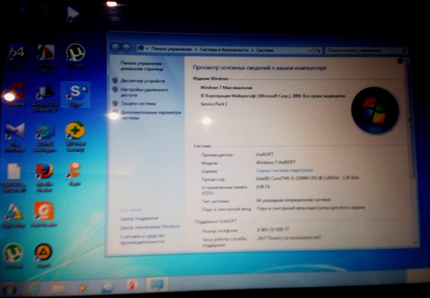The height and width of the screenshot is (298, 430).
Task: Expand the arrow after Панель управления breadcrumb
Action: (x=196, y=49)
